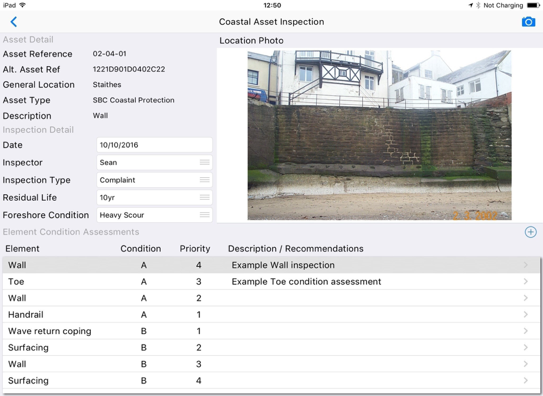543x396 pixels.
Task: Select Wave return coping element
Action: [49, 331]
